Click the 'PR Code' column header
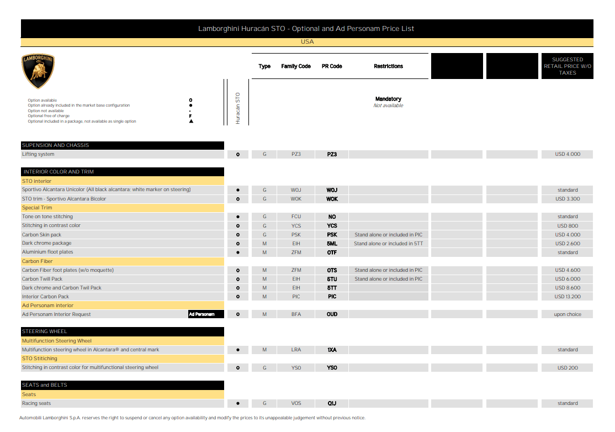 coord(332,66)
